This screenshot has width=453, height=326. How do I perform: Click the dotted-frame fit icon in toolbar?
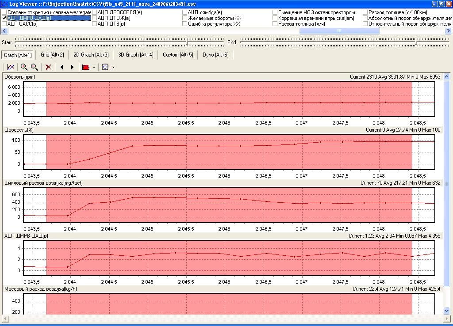[x=105, y=67]
